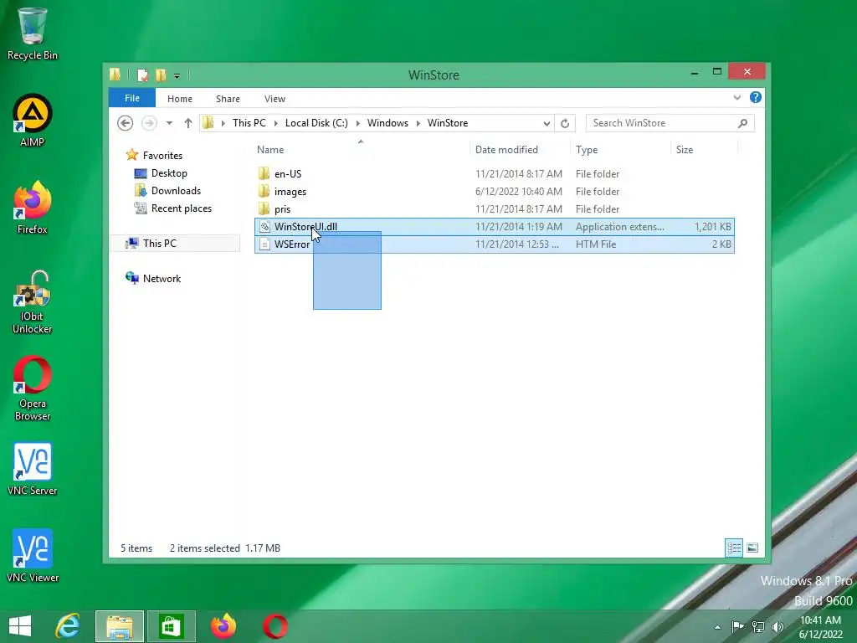
Task: Click Local Disk (C:) in the address bar
Action: tap(316, 123)
